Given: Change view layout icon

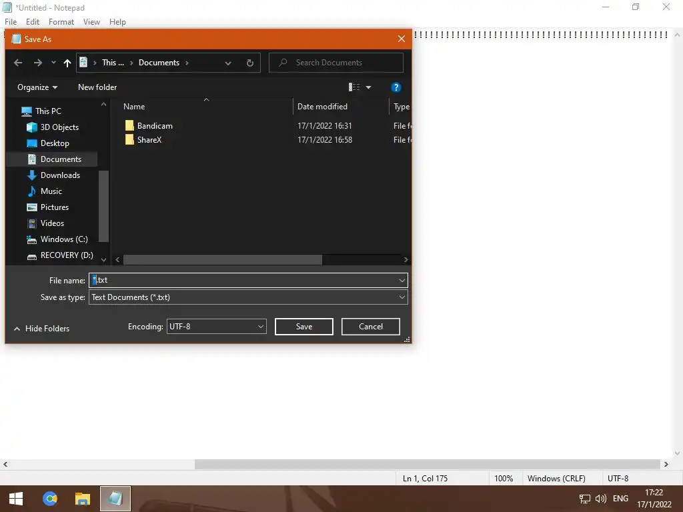Looking at the screenshot, I should pos(354,87).
